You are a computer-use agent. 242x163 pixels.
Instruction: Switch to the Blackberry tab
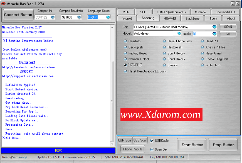[x=192, y=18]
